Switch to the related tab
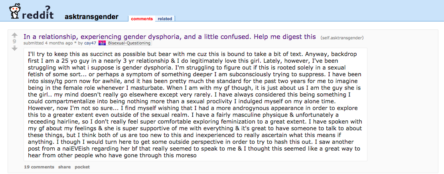 tap(165, 19)
